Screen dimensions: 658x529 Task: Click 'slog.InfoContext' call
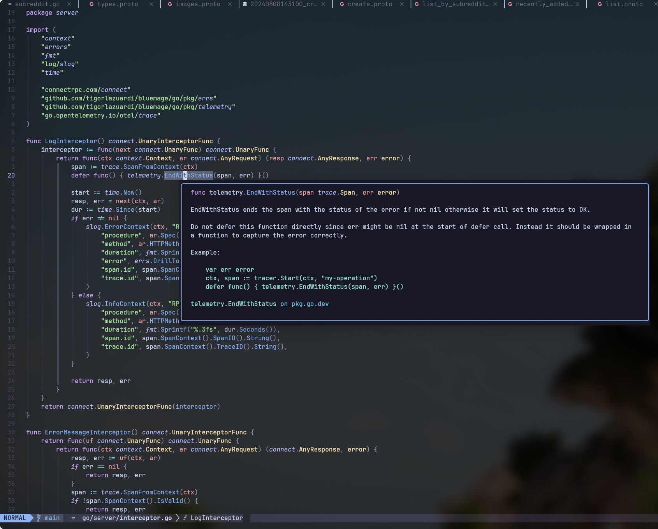tap(116, 304)
